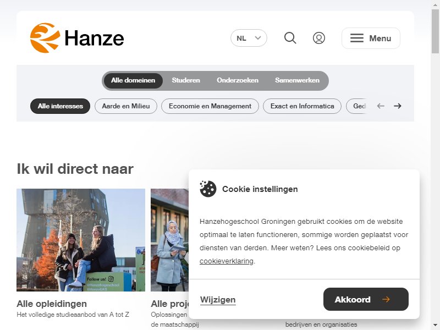Click the scrollbar down arrow

coord(435,326)
